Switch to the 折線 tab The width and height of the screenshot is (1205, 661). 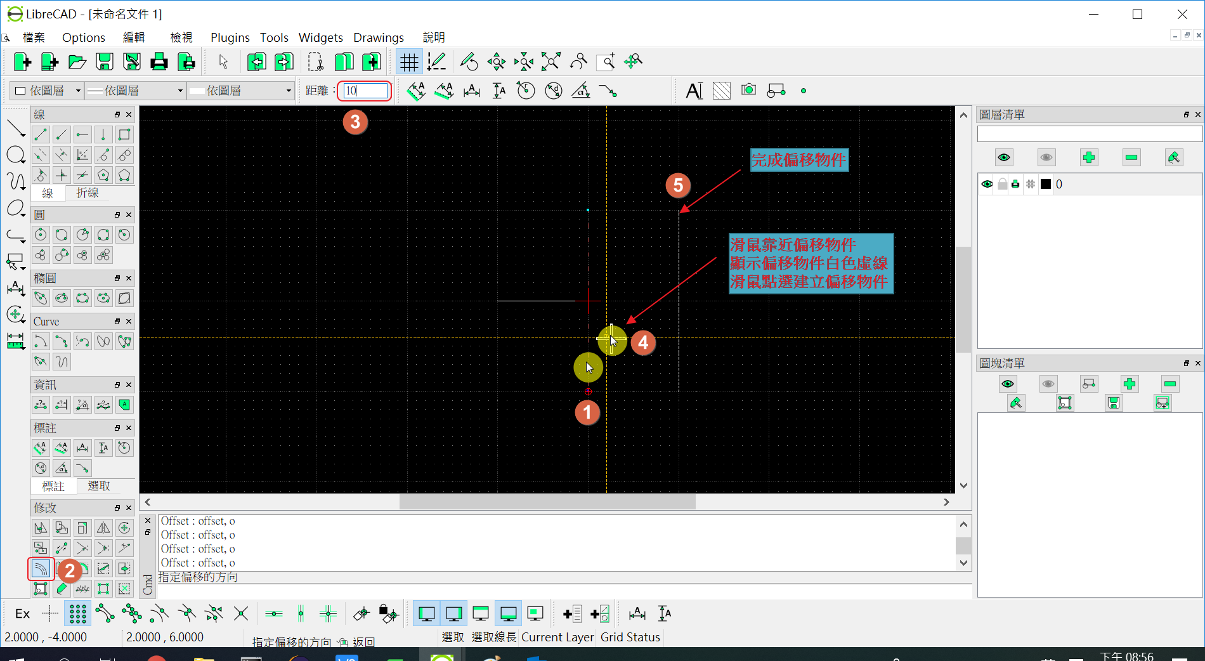88,193
